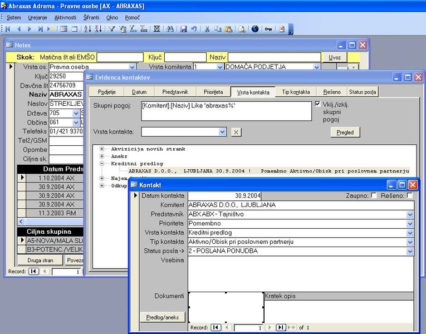Click the Druga stran button

click(x=40, y=261)
